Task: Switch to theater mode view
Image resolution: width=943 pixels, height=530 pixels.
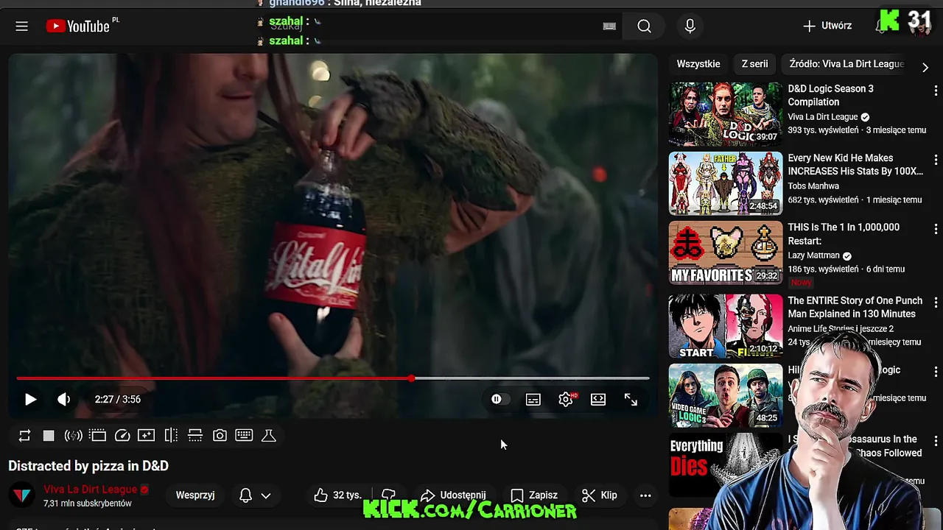Action: (598, 399)
